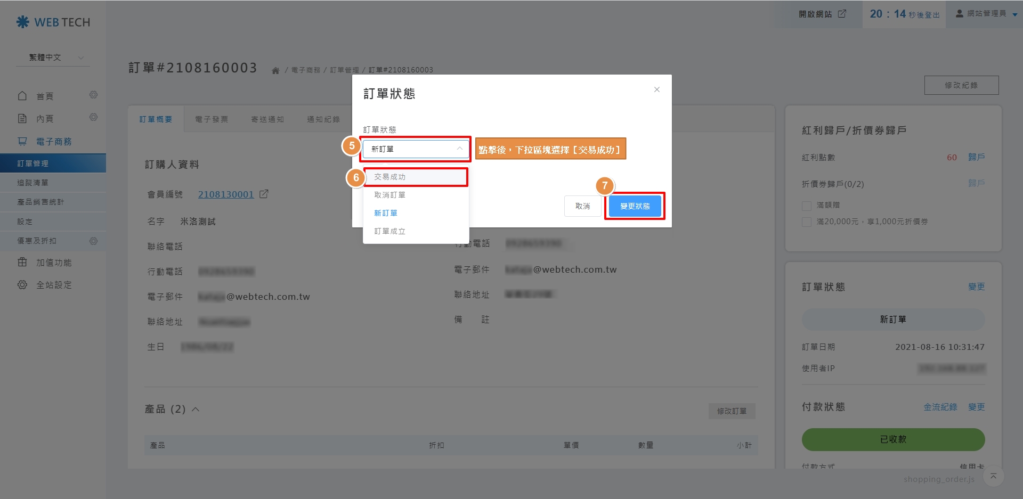The height and width of the screenshot is (499, 1023).
Task: Open member number external link icon
Action: 264,194
